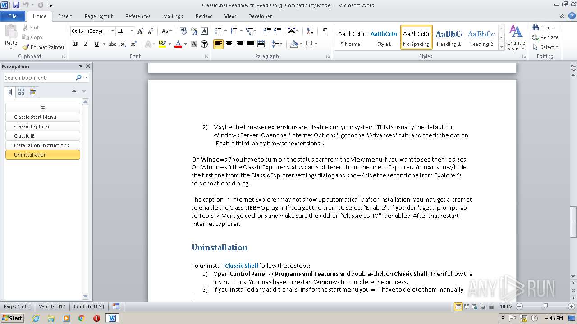Browse search results view in Navigation pane
The height and width of the screenshot is (324, 577).
pyautogui.click(x=33, y=92)
